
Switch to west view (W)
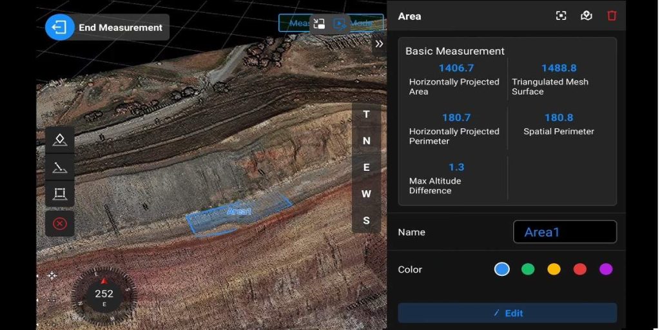pyautogui.click(x=366, y=193)
